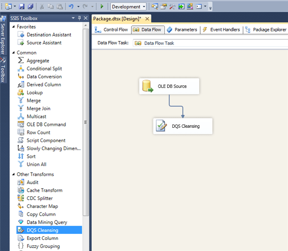Click the Save All icon

[30, 6]
